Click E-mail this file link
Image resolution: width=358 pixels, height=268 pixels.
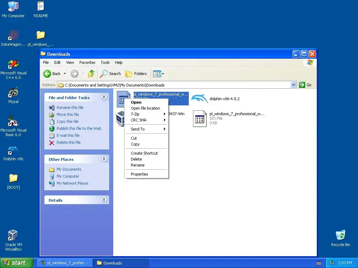point(68,135)
